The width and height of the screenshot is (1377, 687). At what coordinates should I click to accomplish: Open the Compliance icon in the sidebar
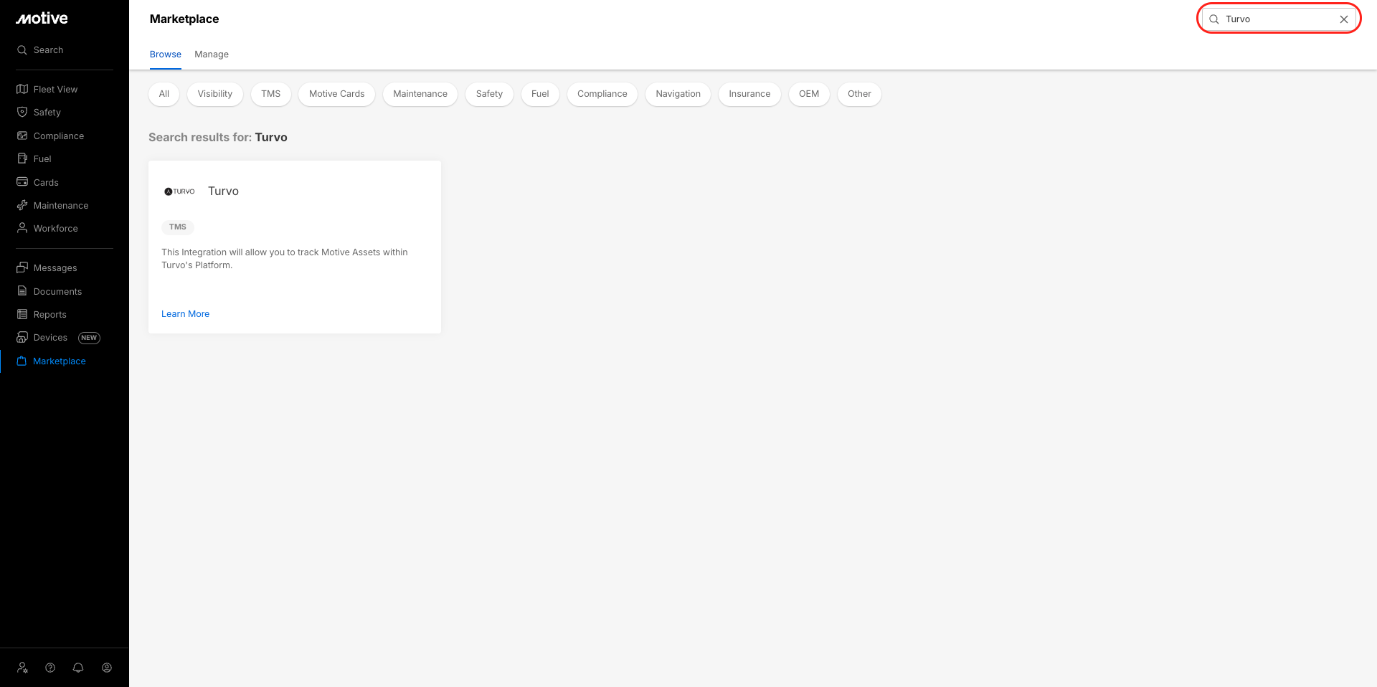(x=22, y=136)
